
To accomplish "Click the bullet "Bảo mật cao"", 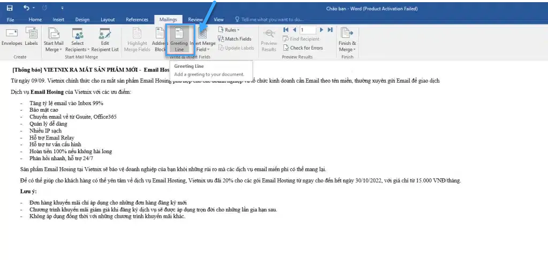I will coord(44,110).
